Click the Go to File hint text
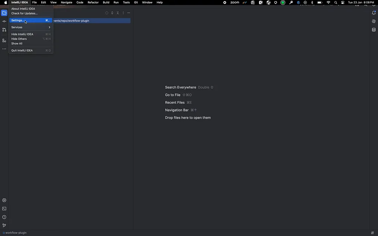The width and height of the screenshot is (378, 236). (x=173, y=95)
